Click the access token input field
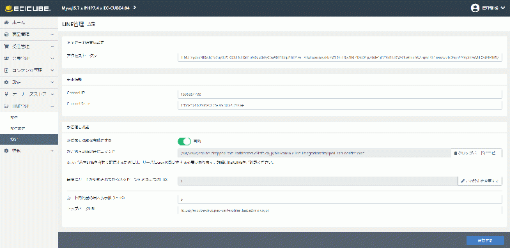 [340, 57]
